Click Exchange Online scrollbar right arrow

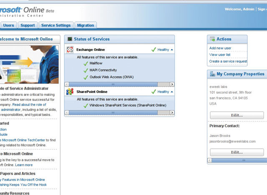(172, 84)
